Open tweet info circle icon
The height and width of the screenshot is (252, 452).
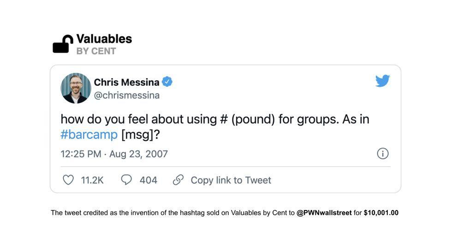point(382,153)
